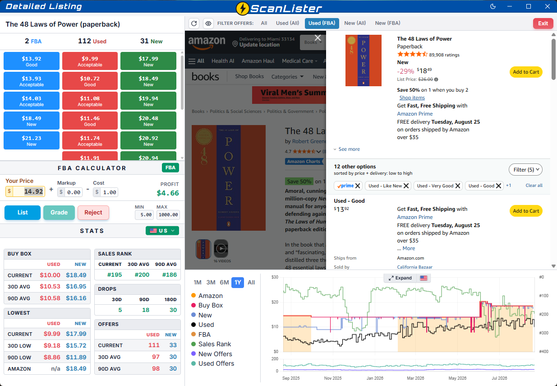This screenshot has width=557, height=386.
Task: Open the Amazon search category Books dropdown
Action: 312,42
